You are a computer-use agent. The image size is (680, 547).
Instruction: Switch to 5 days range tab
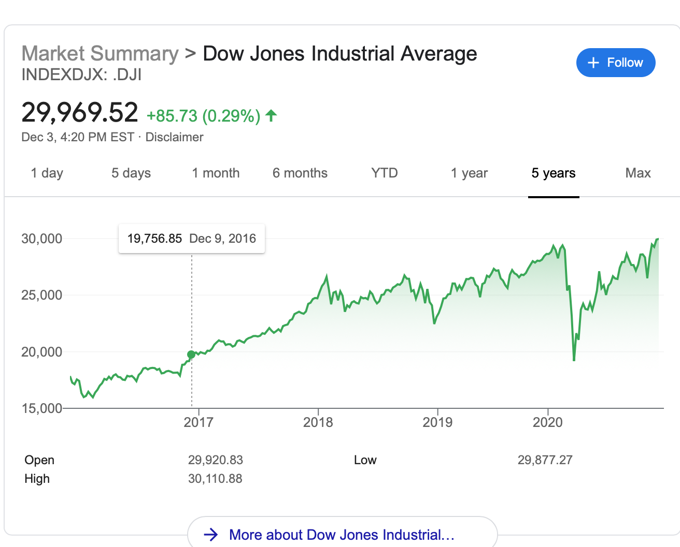tap(131, 173)
